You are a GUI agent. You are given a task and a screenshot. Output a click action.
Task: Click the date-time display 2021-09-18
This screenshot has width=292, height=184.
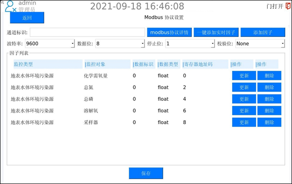pyautogui.click(x=137, y=6)
